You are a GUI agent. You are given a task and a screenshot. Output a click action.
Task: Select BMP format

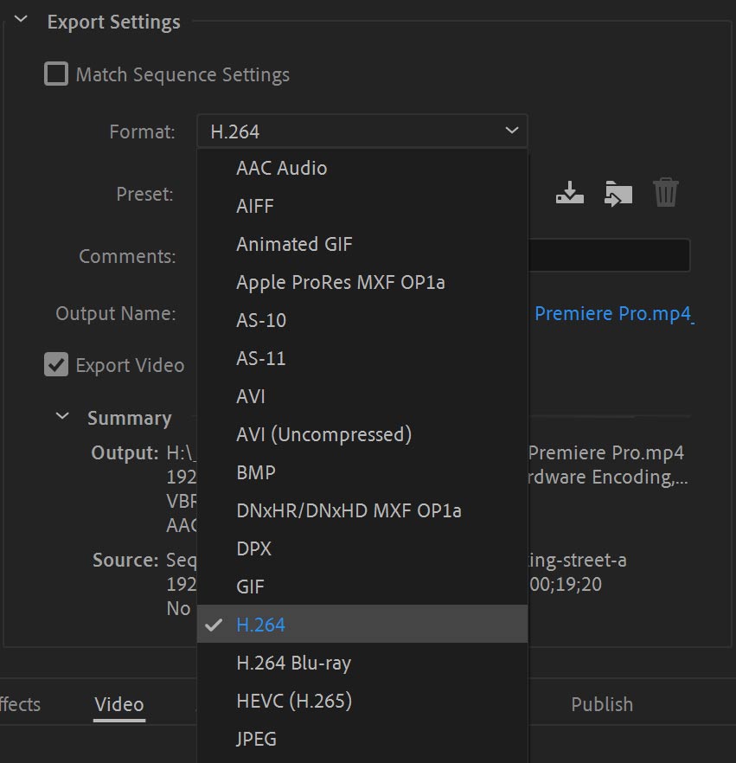(362, 472)
